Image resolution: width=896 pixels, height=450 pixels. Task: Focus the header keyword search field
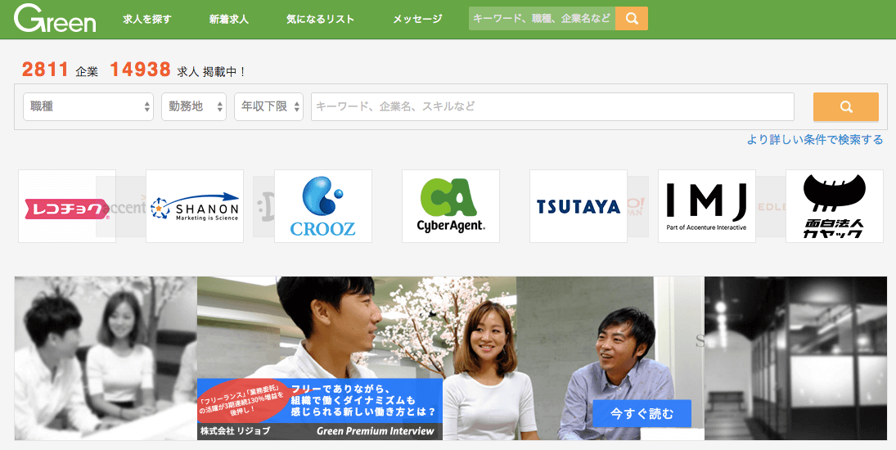[x=542, y=18]
